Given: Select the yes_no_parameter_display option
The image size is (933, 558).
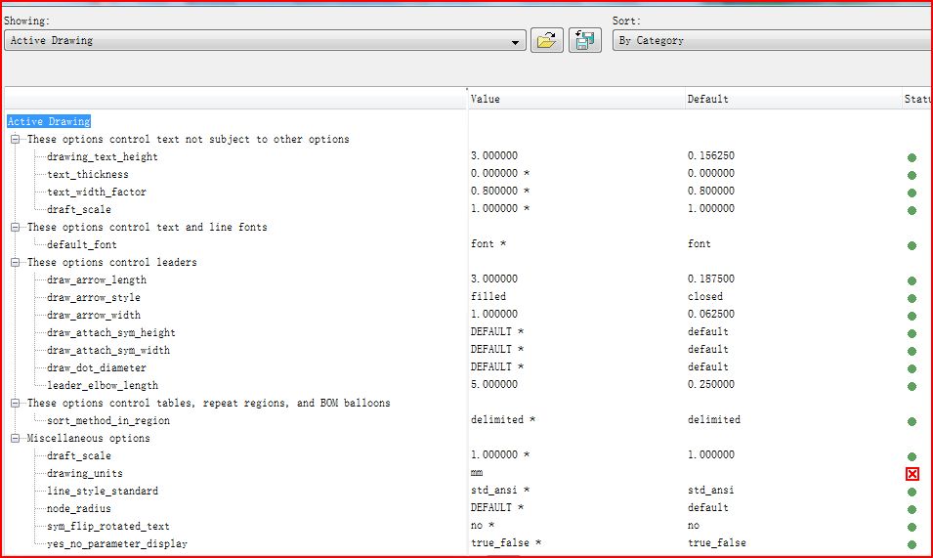Looking at the screenshot, I should 117,543.
